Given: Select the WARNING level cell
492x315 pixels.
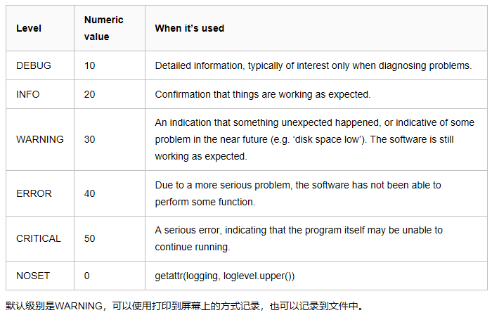Looking at the screenshot, I should [39, 139].
